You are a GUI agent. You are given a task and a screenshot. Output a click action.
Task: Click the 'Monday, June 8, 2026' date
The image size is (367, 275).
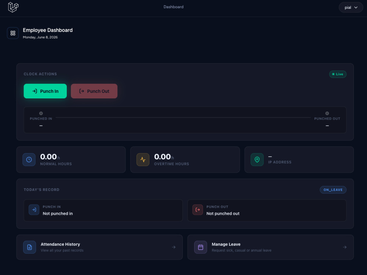point(40,37)
